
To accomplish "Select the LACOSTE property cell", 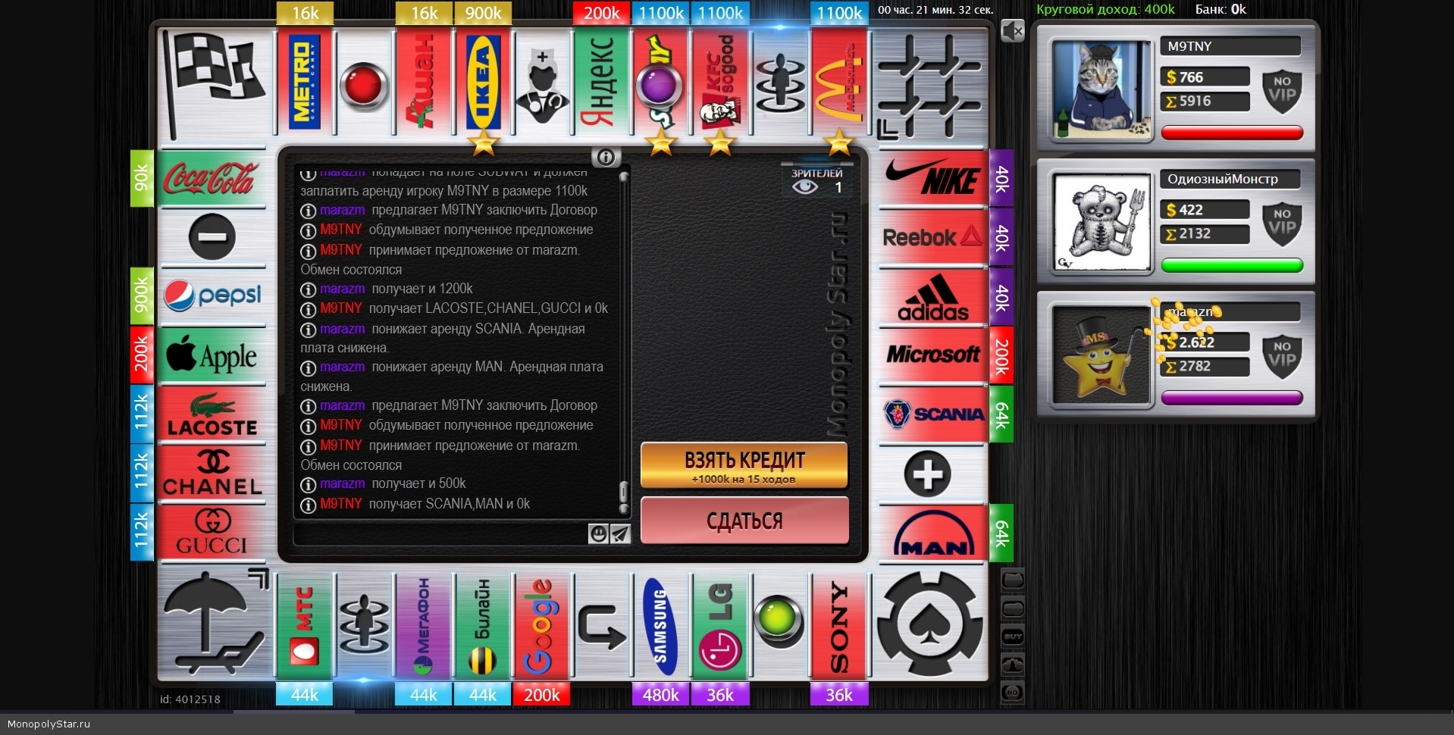I will pyautogui.click(x=212, y=414).
